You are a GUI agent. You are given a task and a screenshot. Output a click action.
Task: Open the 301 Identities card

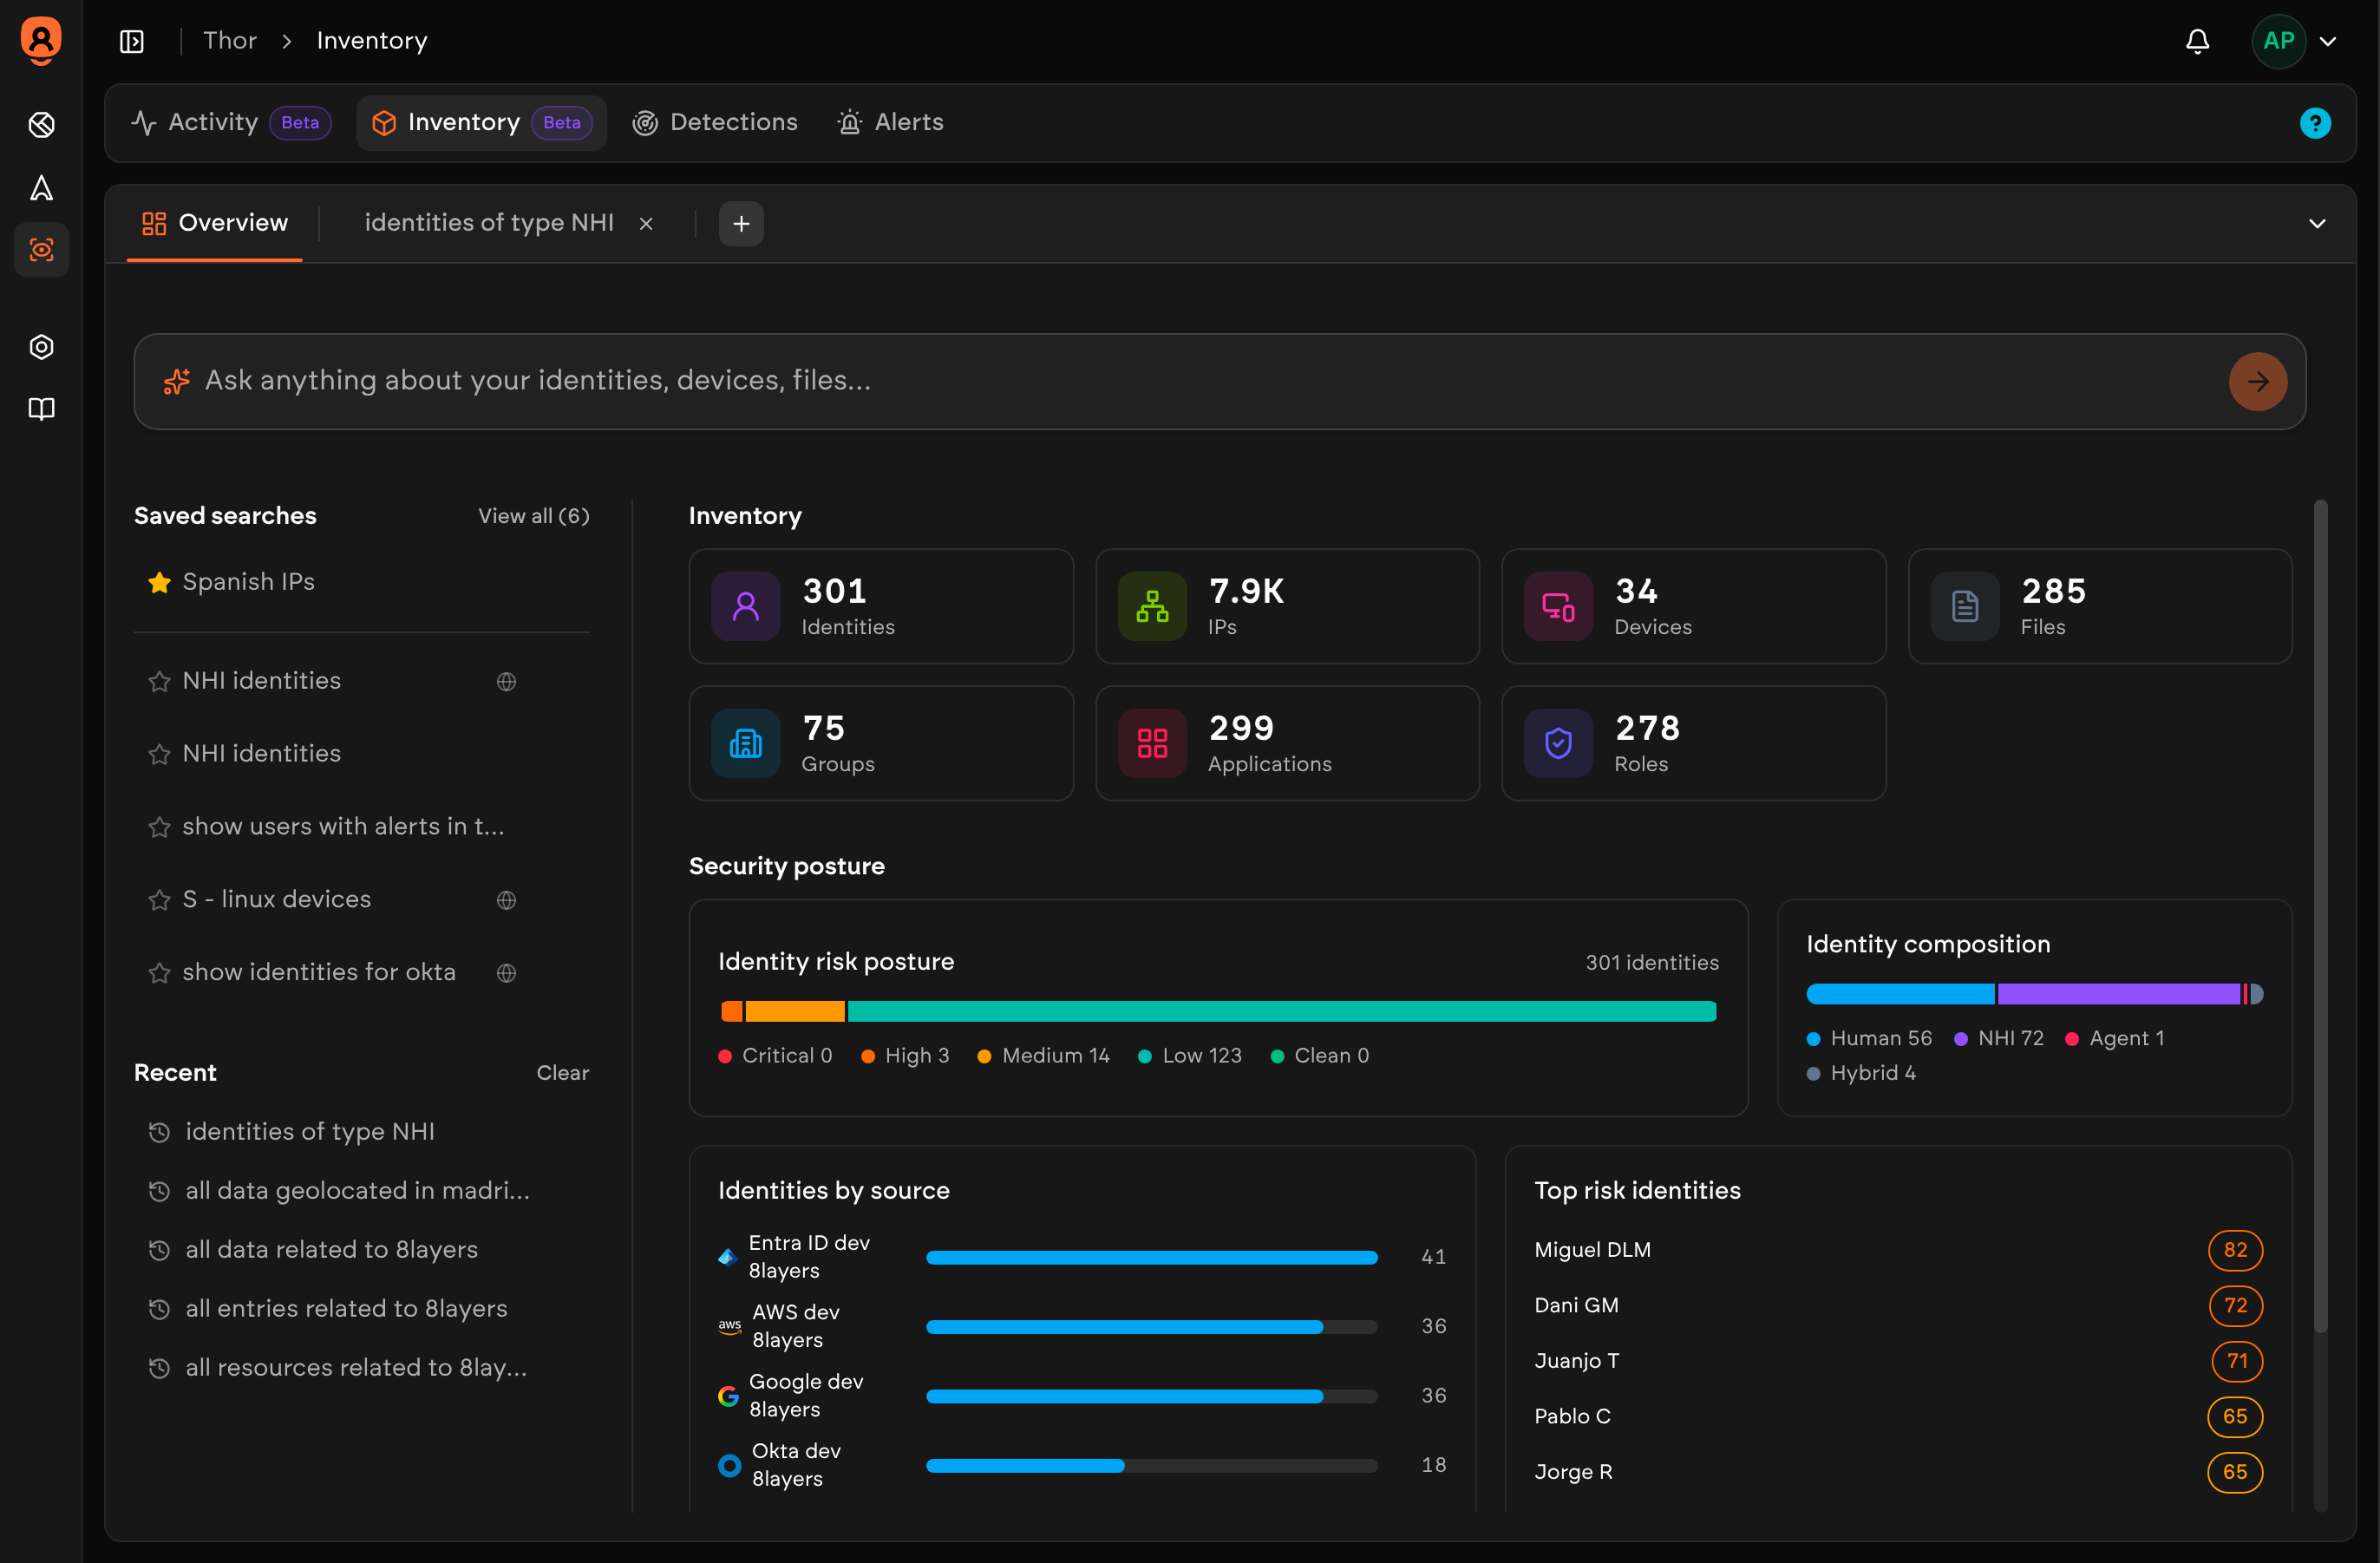click(881, 606)
